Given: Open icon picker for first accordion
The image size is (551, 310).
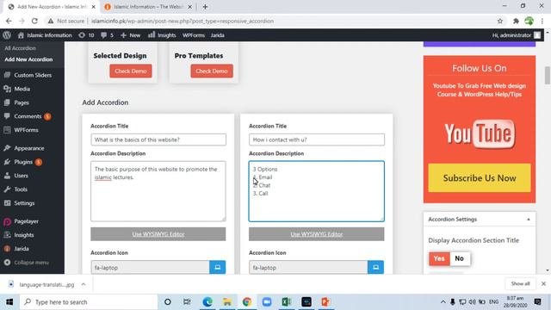Looking at the screenshot, I should (x=218, y=268).
